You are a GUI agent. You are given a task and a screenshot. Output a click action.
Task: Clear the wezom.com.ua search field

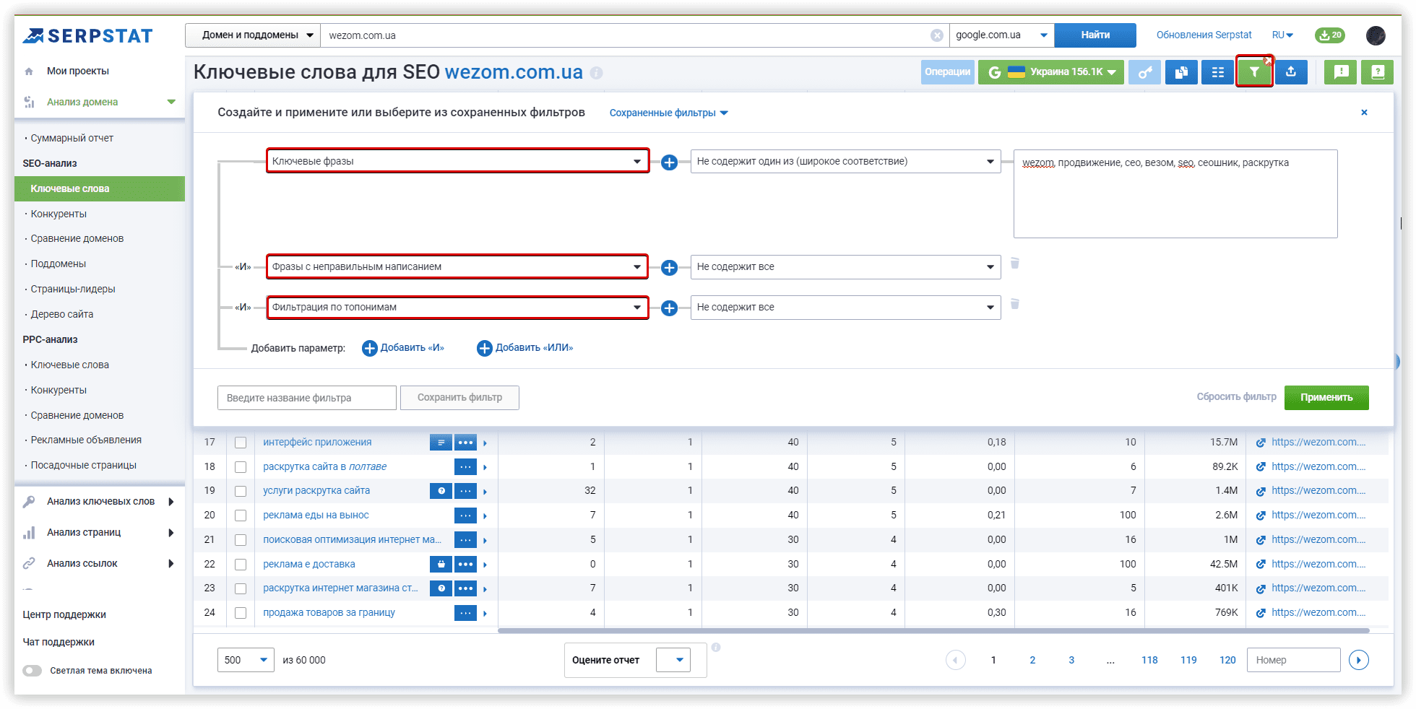coord(936,35)
